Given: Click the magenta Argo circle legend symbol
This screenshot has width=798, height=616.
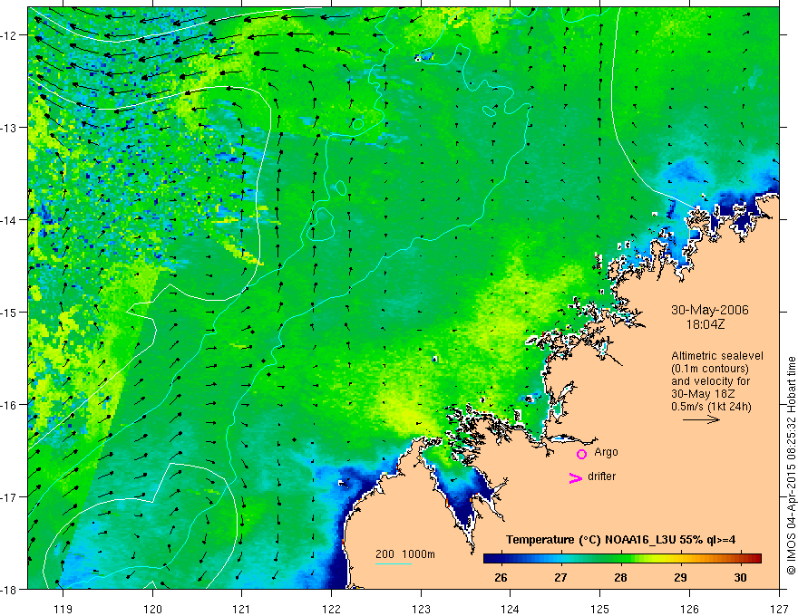Looking at the screenshot, I should click(581, 454).
